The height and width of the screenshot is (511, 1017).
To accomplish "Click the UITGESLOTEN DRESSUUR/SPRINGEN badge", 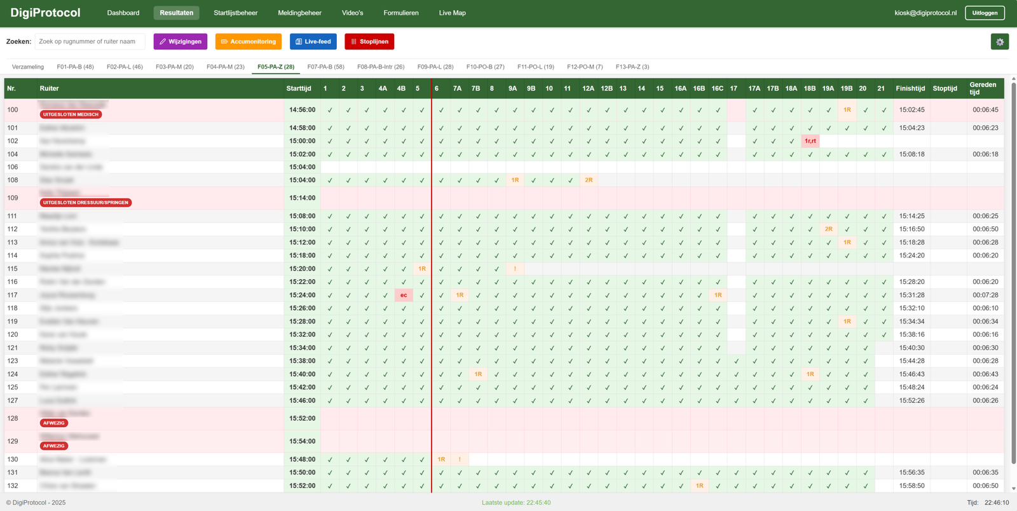I will point(86,203).
